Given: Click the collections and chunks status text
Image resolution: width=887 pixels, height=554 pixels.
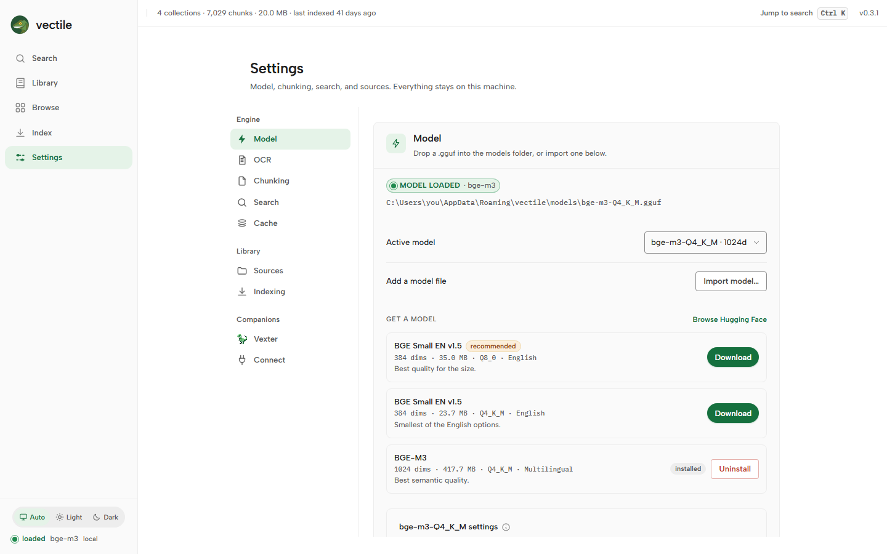Looking at the screenshot, I should coord(266,13).
